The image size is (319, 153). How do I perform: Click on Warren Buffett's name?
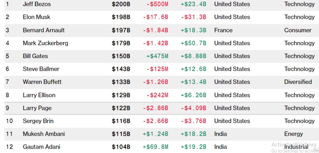tap(42, 82)
